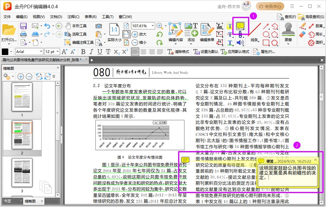Open the 注释(C) menu
326x207 pixels.
73,17
